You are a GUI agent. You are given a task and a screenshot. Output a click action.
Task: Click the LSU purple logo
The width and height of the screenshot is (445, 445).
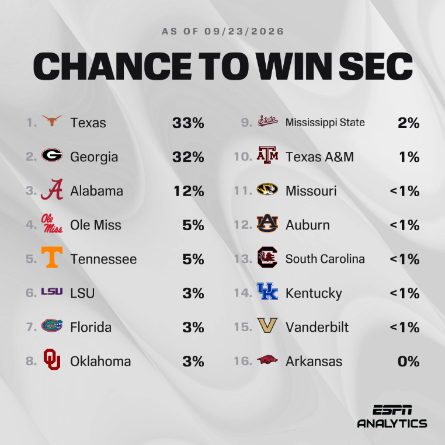[52, 291]
